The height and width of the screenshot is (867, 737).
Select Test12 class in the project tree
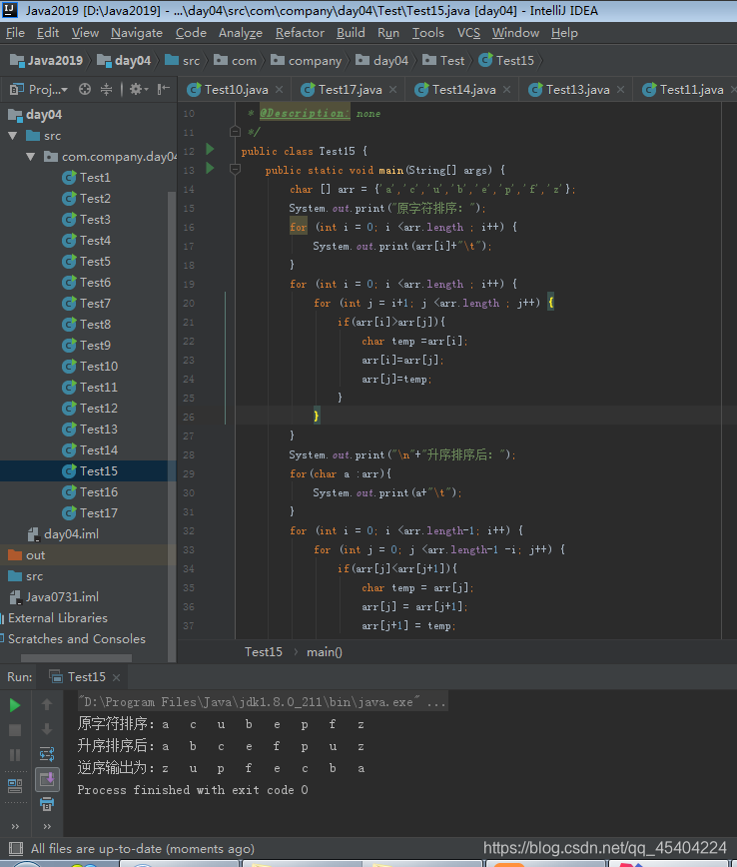point(90,409)
